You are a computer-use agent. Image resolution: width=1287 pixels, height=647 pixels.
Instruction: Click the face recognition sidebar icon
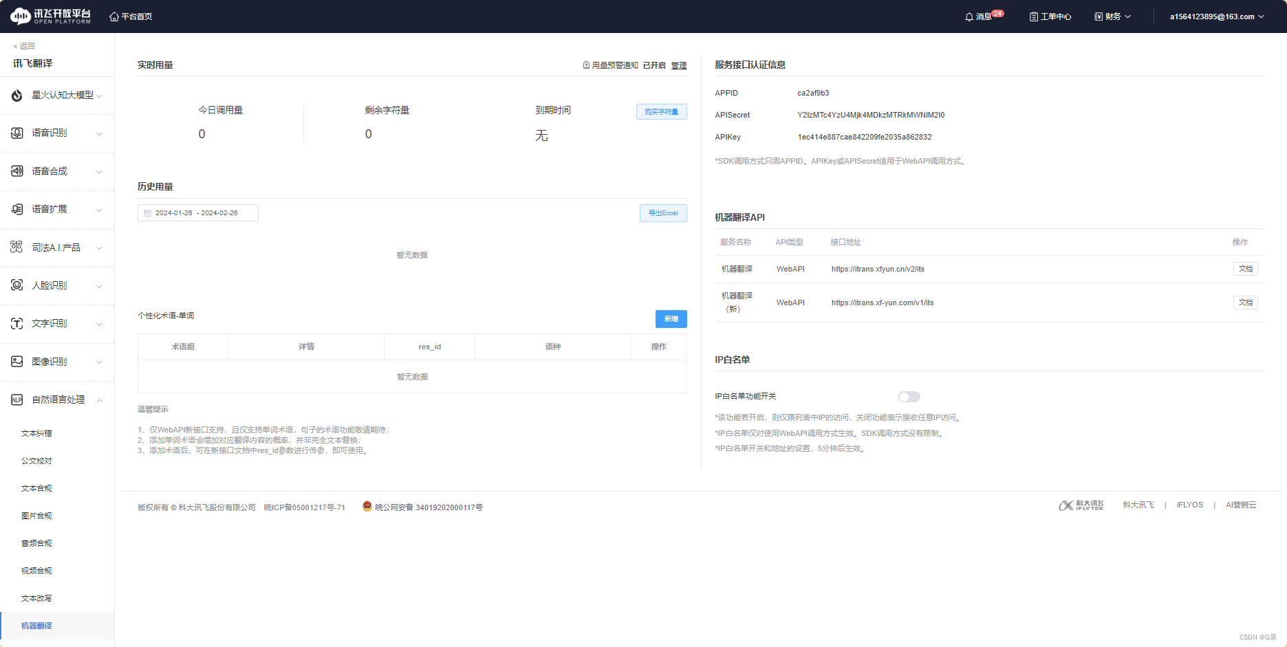tap(17, 285)
